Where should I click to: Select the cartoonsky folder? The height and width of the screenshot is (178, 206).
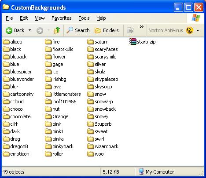(18, 94)
